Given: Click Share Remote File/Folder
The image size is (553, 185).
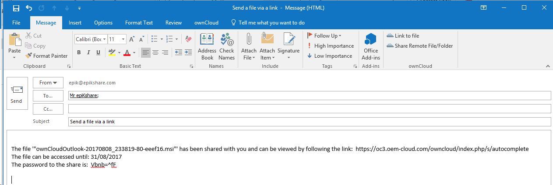Looking at the screenshot, I should (420, 46).
